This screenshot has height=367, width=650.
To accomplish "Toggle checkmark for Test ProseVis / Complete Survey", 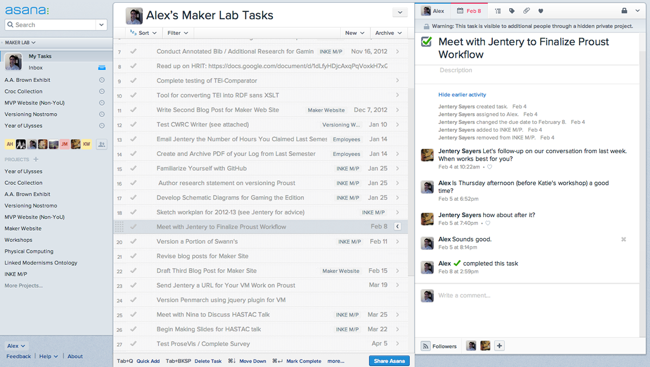I will (133, 343).
